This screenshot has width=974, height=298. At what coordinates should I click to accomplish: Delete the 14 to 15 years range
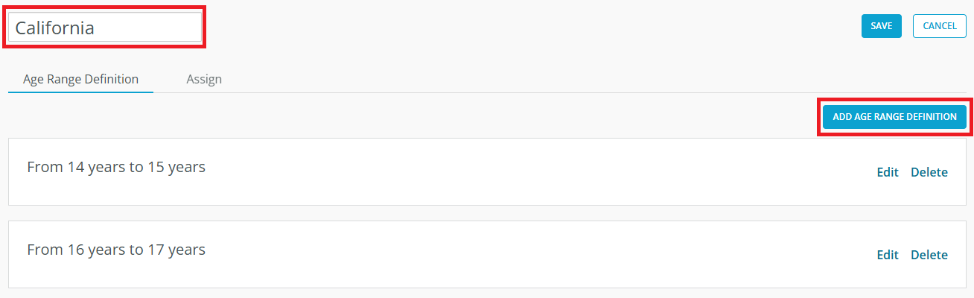[x=929, y=172]
